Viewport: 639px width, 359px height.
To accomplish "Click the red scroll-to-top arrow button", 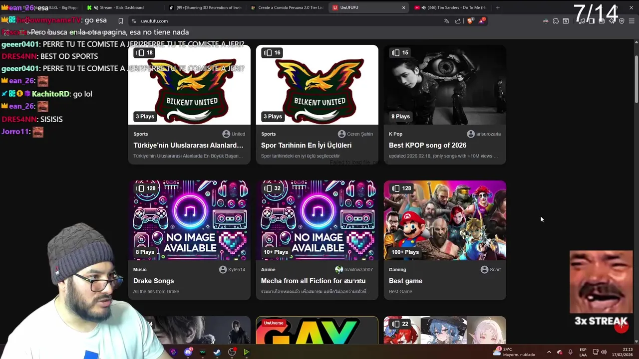I will click(621, 326).
